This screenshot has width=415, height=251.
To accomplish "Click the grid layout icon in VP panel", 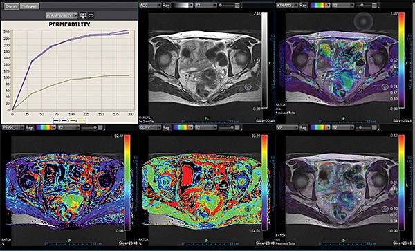I will (375, 127).
